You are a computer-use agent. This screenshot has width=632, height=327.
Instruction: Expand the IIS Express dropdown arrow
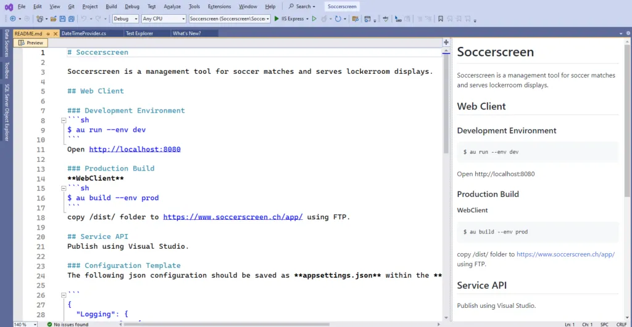click(307, 19)
